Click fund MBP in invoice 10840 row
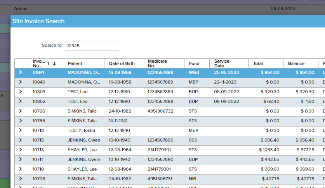 click(x=193, y=82)
